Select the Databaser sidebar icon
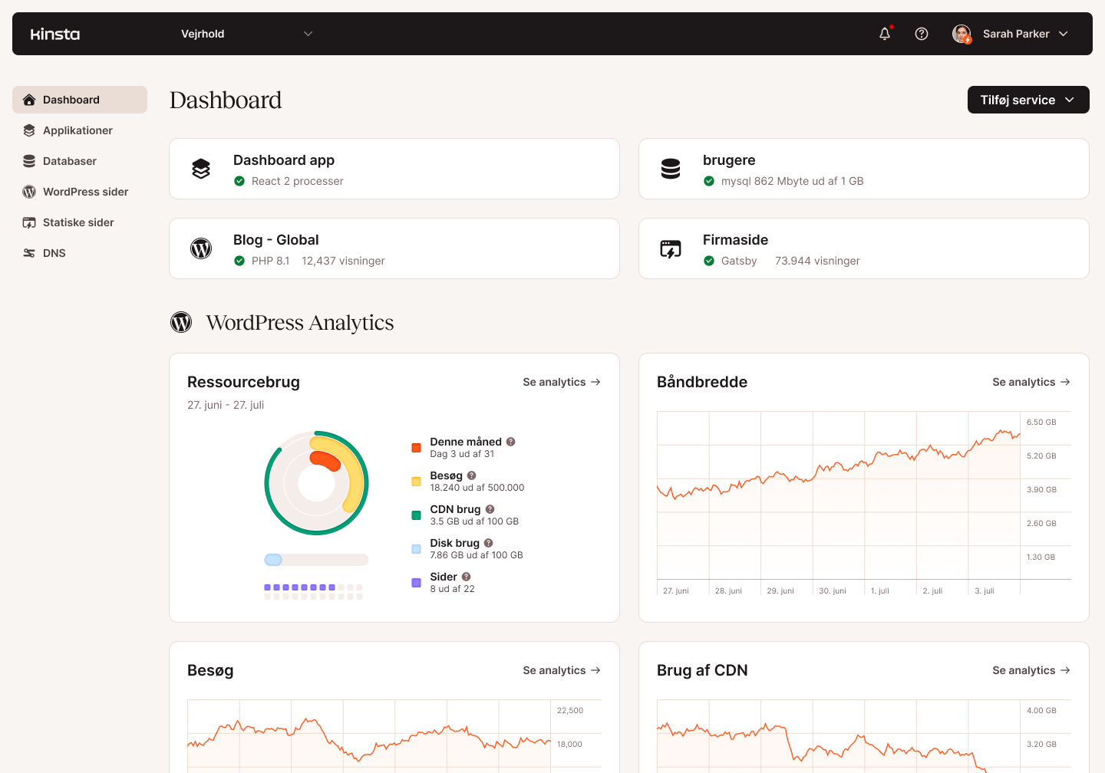The width and height of the screenshot is (1105, 773). point(29,161)
